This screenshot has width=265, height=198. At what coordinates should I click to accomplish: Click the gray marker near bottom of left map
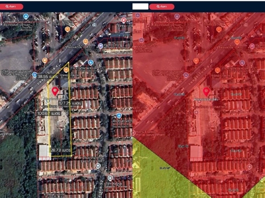[110, 178]
